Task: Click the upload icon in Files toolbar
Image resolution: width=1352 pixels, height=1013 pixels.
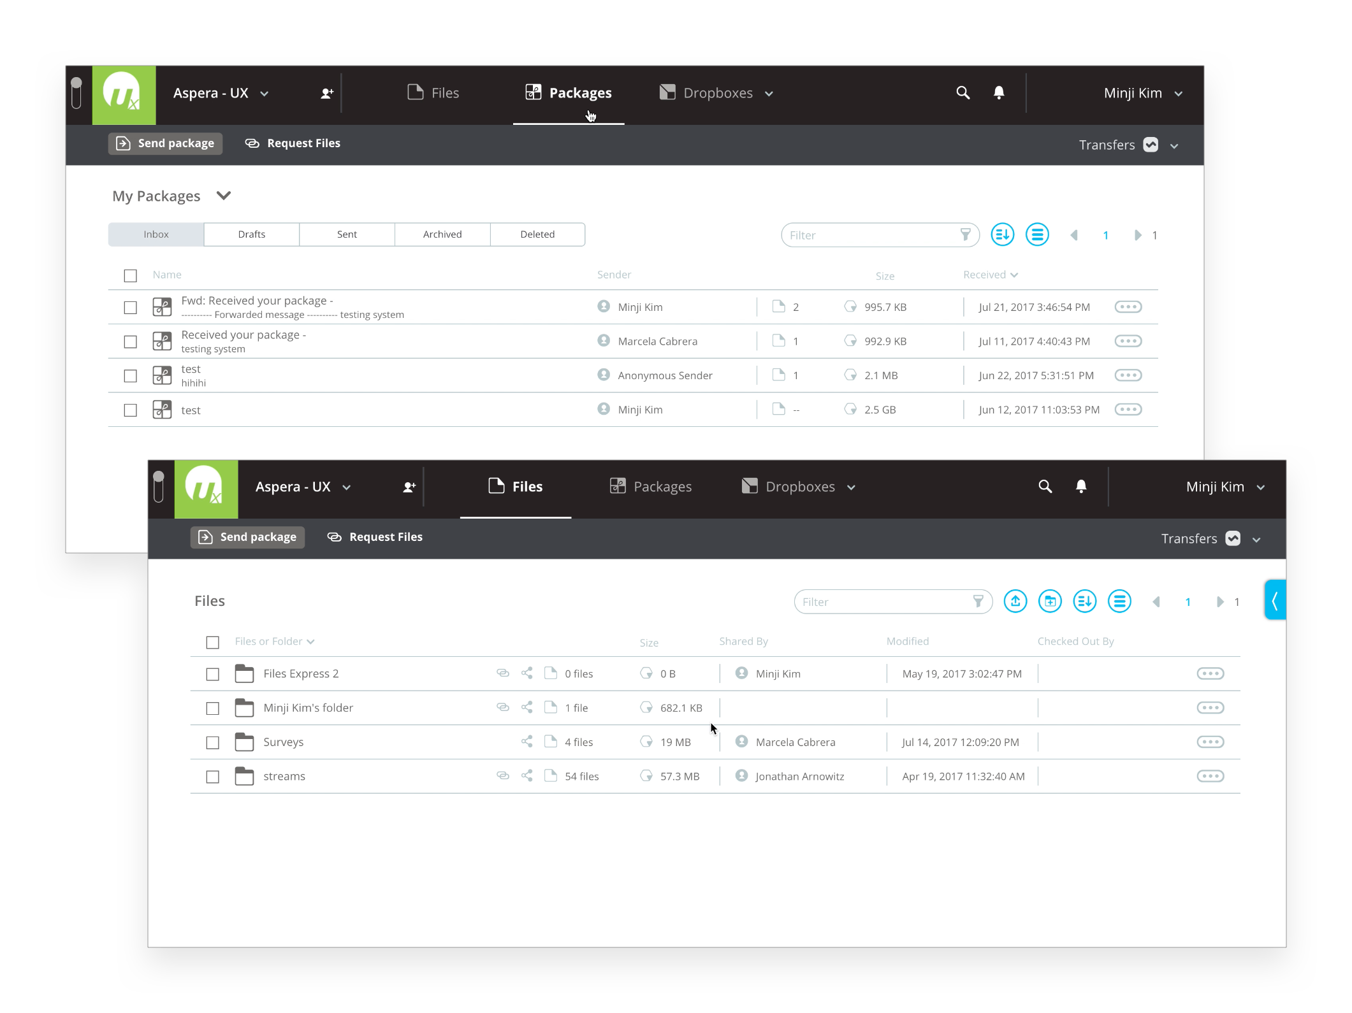Action: 1015,601
